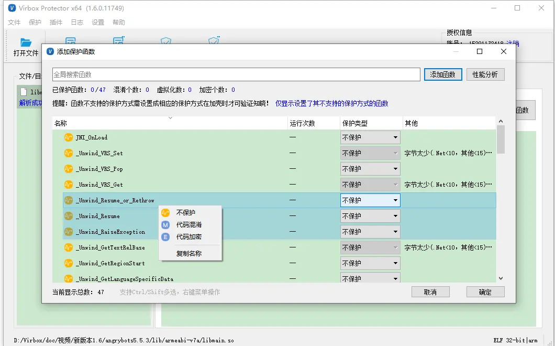Open protection dropdown for _Unwind_GetLanguageSpecificData
Viewport: 555px width, 346px height.
click(x=370, y=277)
